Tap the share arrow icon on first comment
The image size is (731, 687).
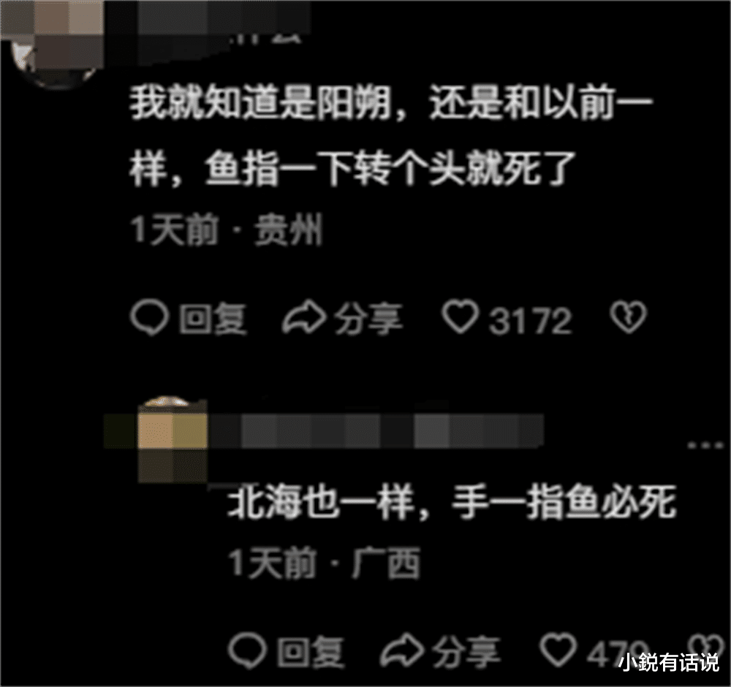tap(304, 319)
